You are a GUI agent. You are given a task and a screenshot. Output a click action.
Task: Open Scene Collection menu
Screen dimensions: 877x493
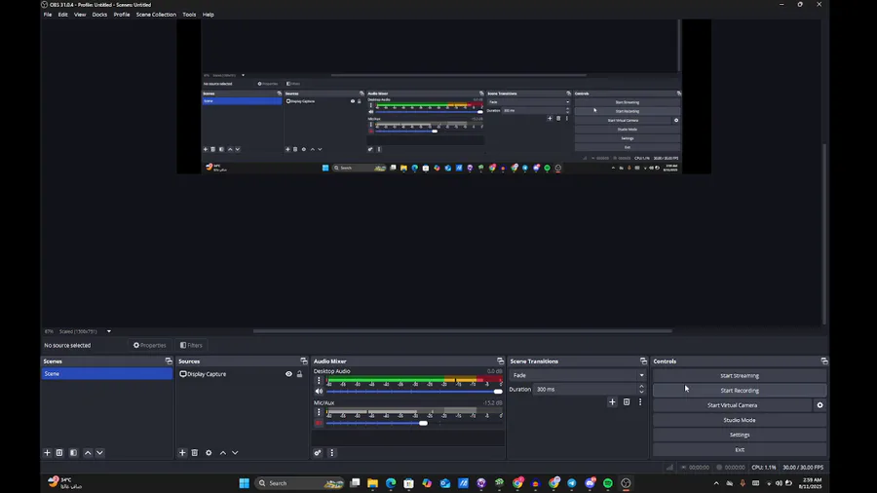(x=156, y=15)
